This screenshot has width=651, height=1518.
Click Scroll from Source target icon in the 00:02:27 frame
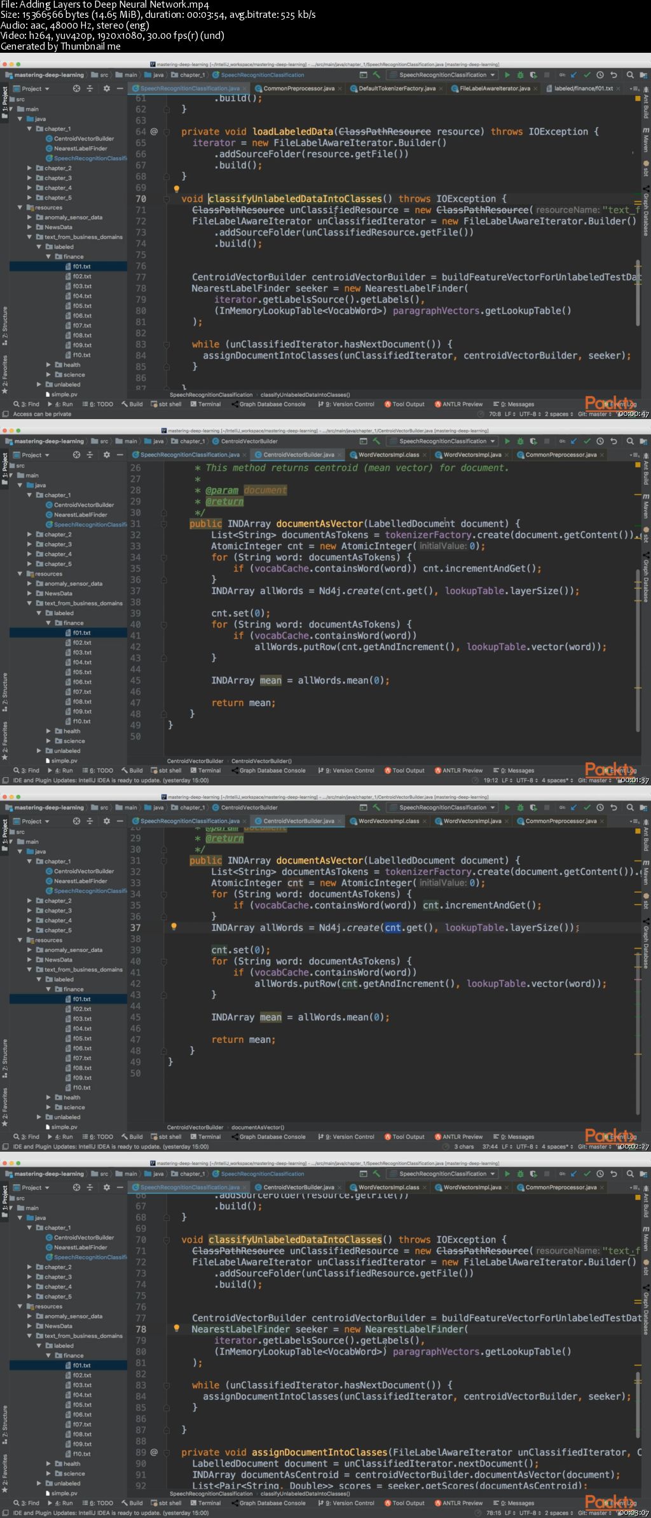click(x=76, y=821)
